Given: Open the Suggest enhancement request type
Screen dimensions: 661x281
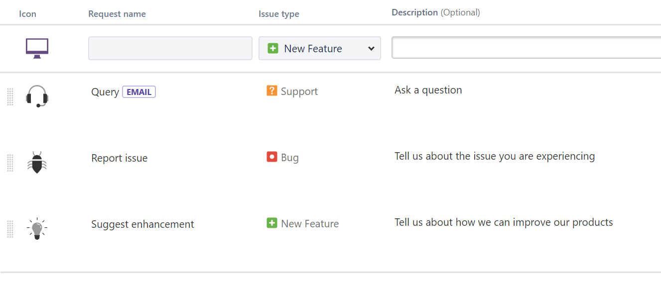Looking at the screenshot, I should coord(142,224).
